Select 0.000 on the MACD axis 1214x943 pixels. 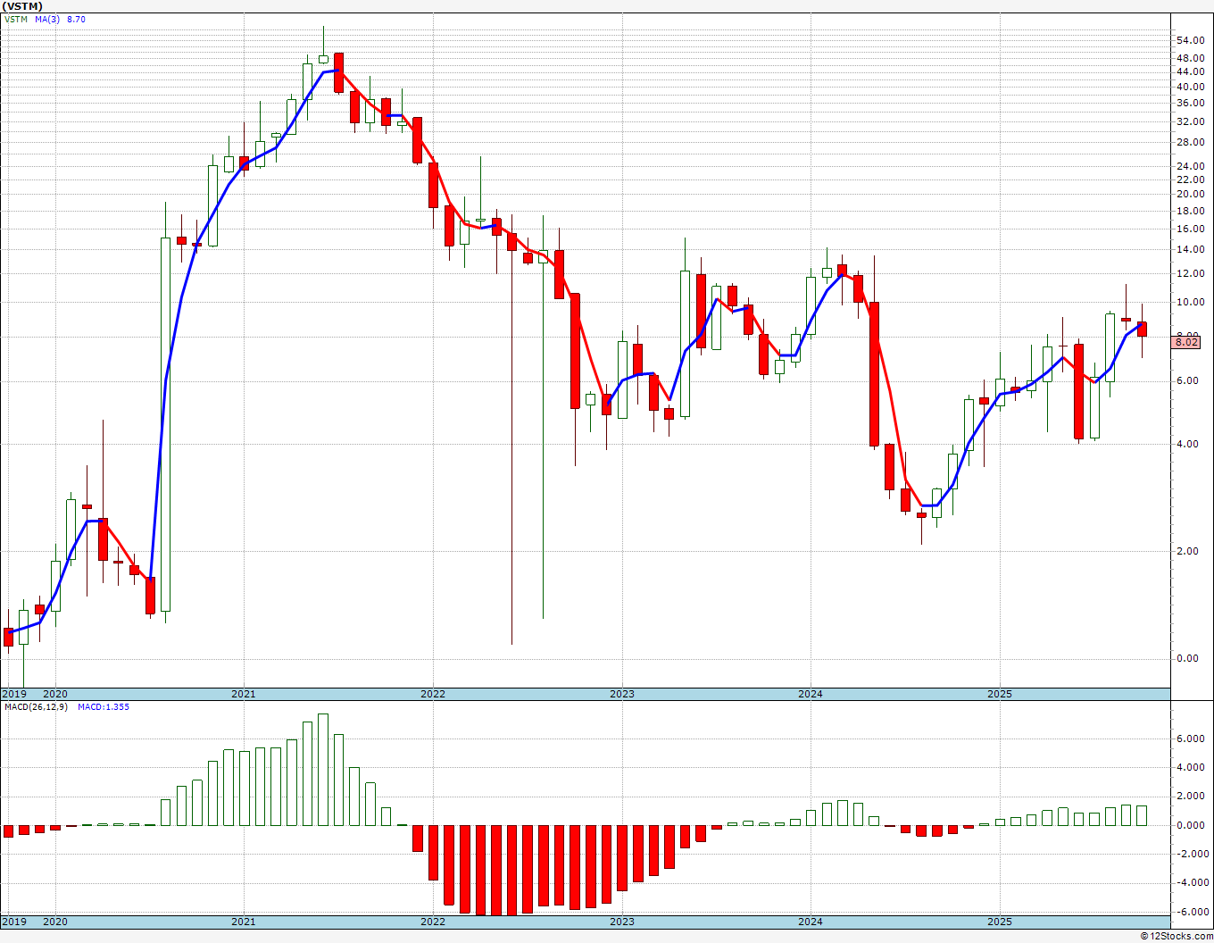pyautogui.click(x=1193, y=825)
